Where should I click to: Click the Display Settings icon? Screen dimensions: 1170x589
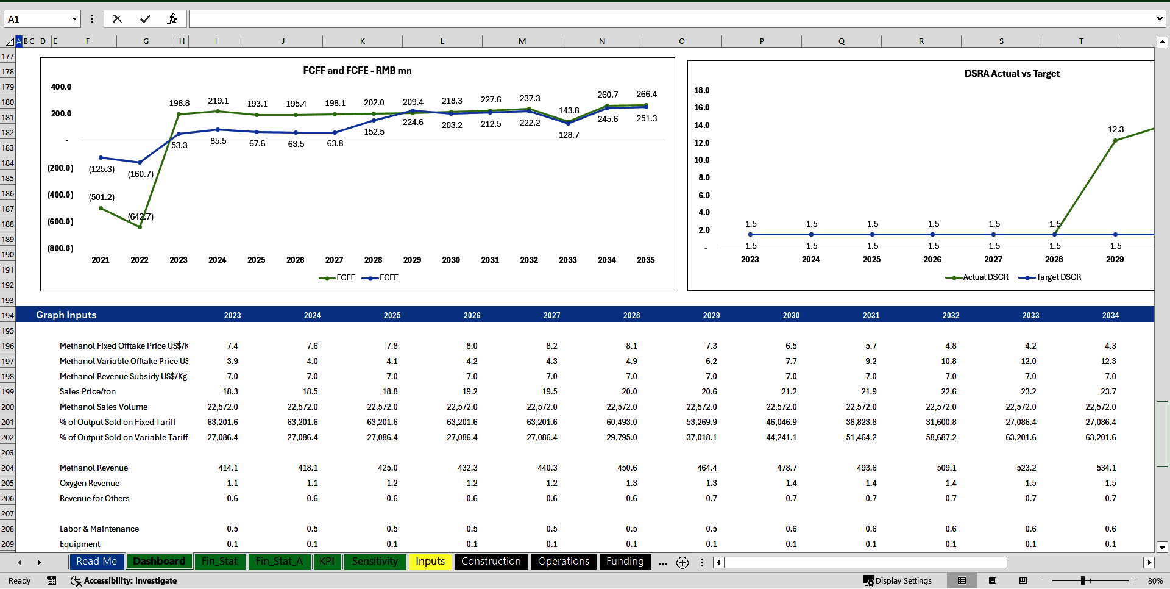click(x=898, y=580)
